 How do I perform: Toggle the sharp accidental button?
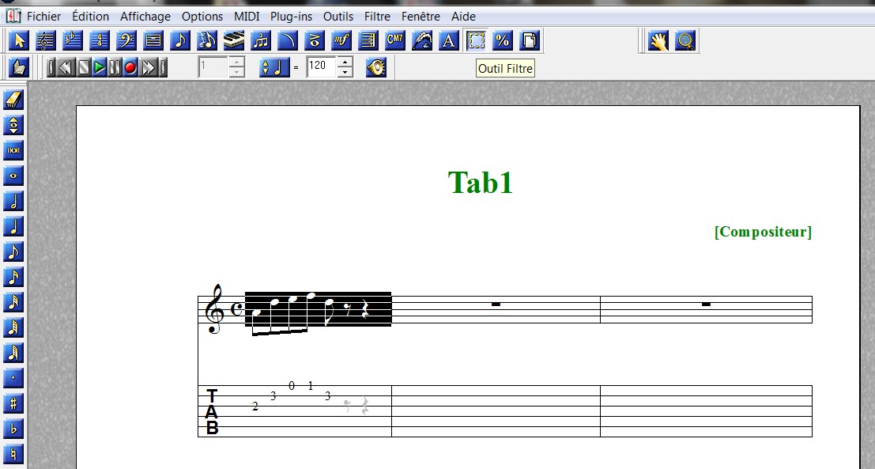(14, 403)
